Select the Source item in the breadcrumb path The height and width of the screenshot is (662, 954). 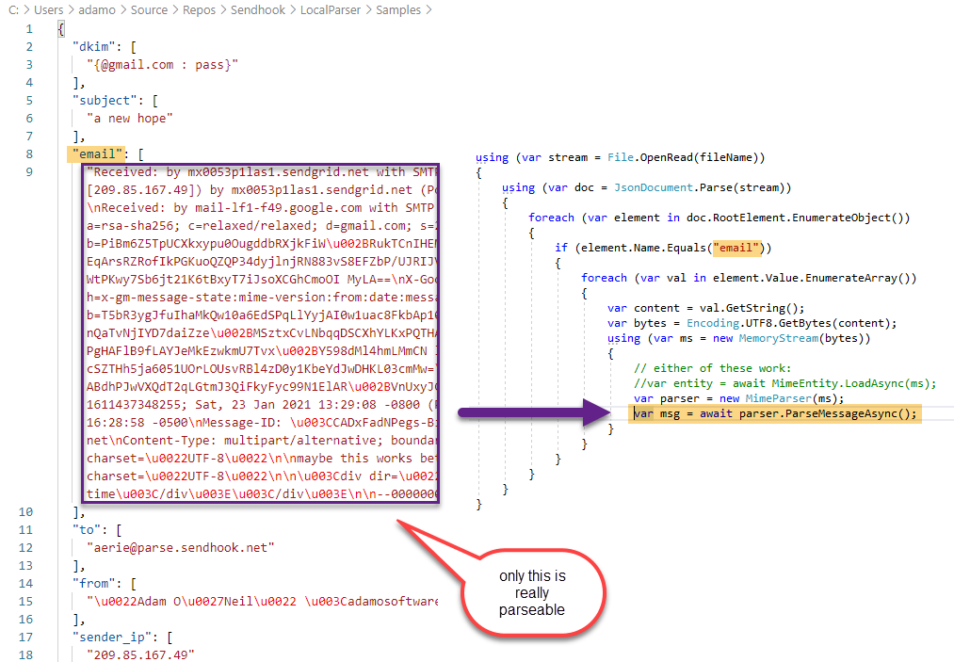(149, 10)
